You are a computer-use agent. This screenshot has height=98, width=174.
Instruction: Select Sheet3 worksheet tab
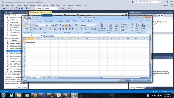[x=50, y=78]
